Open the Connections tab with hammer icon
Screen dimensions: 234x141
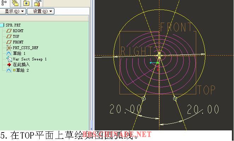pyautogui.click(x=37, y=3)
